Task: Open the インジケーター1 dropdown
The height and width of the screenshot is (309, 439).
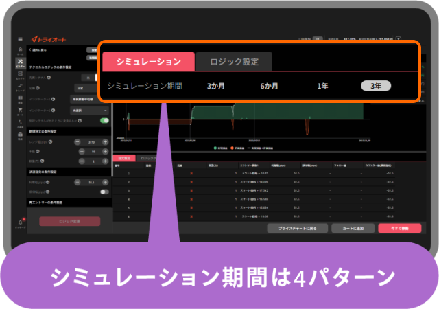Action: coord(84,100)
